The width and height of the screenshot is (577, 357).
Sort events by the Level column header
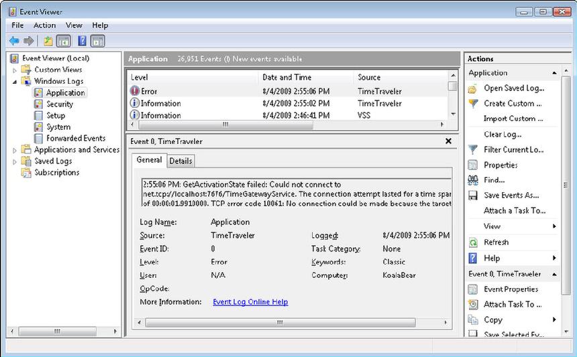(x=193, y=77)
